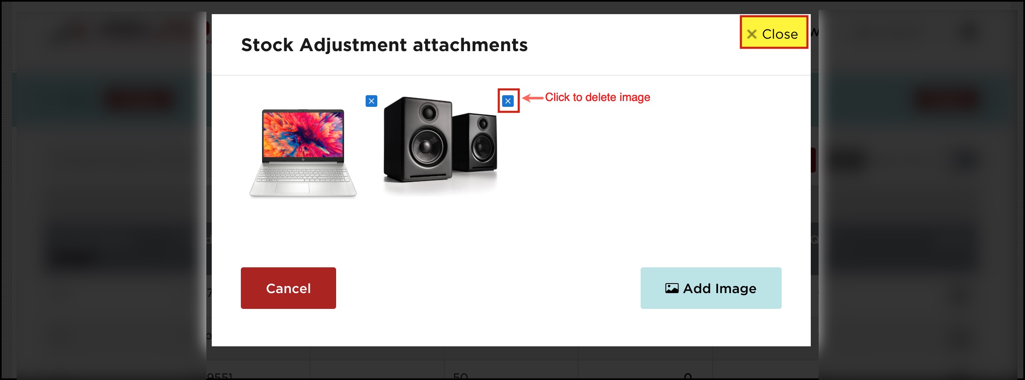Click the dimmed table cell showing 9551
This screenshot has height=380, width=1025.
pyautogui.click(x=220, y=376)
